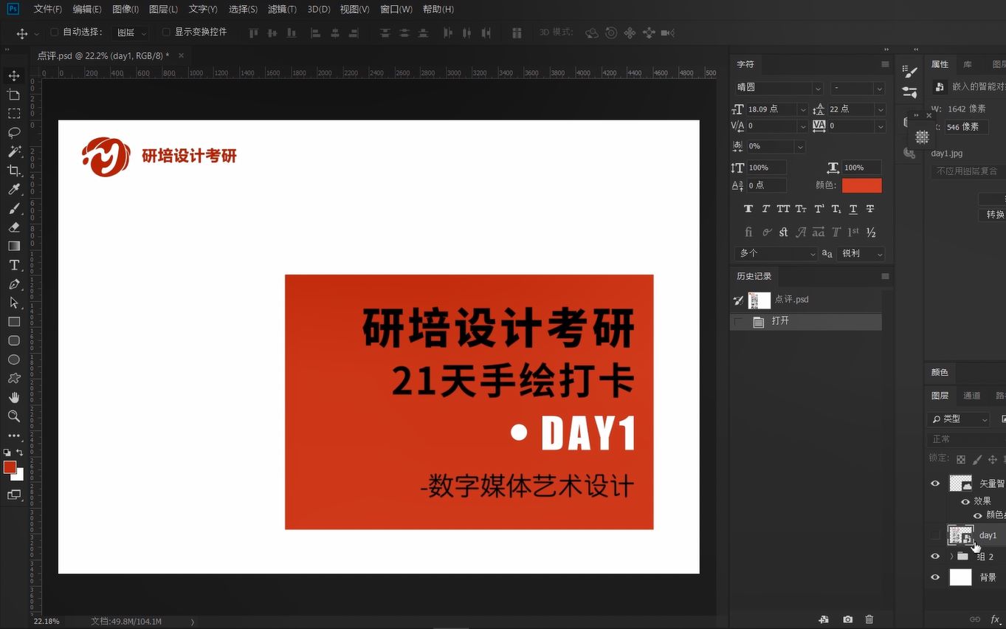This screenshot has width=1006, height=629.
Task: Toggle All Caps in Character panel
Action: [783, 209]
